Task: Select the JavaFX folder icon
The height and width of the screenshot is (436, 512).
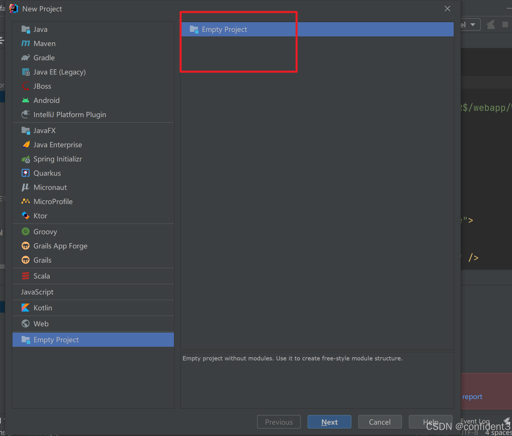Action: coord(26,130)
